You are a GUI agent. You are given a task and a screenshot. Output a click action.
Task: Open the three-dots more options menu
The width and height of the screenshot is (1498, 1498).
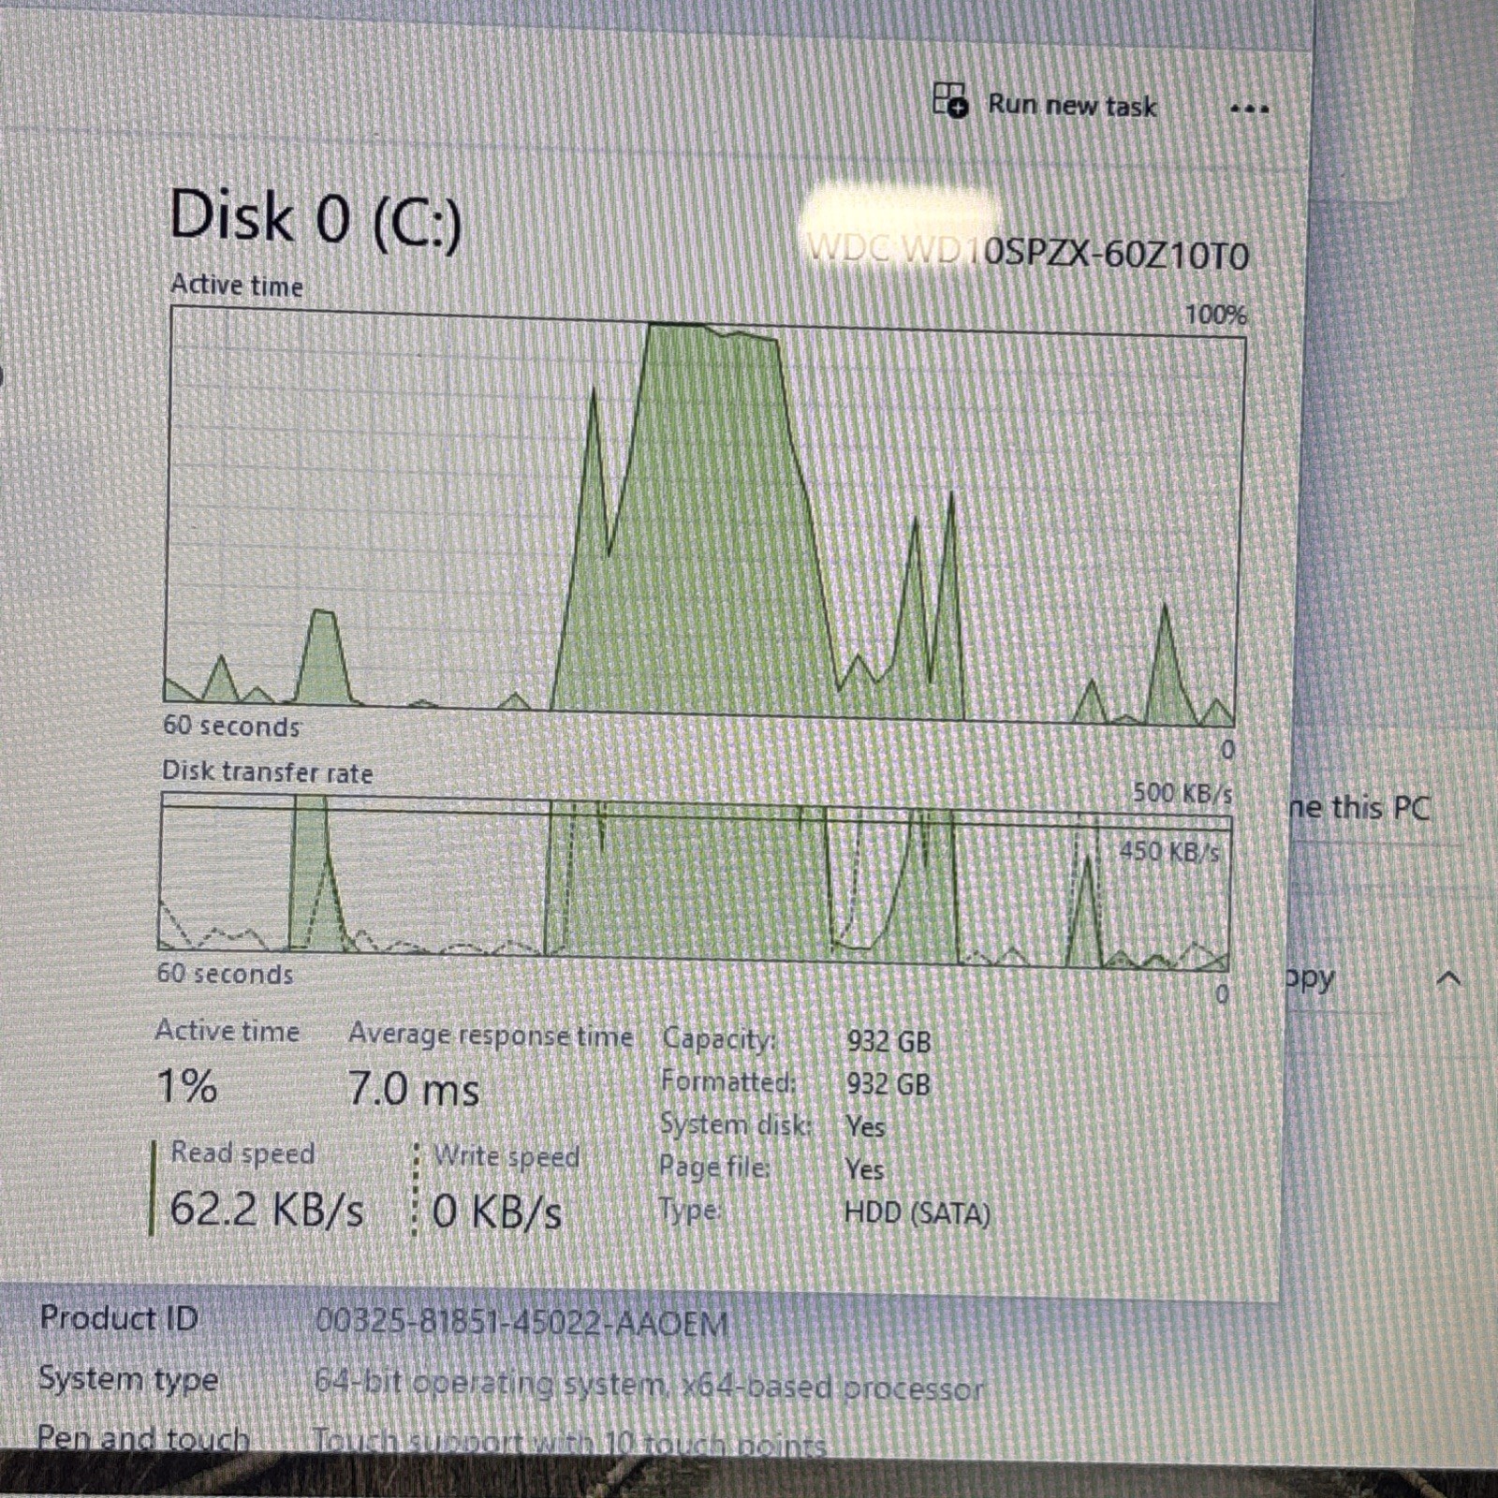(x=1250, y=110)
